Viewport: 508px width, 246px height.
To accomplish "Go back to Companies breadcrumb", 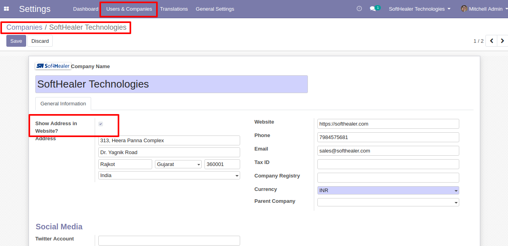I will (x=24, y=27).
